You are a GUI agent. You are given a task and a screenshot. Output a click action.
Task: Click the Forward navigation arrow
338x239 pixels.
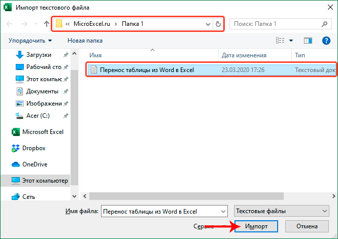24,24
